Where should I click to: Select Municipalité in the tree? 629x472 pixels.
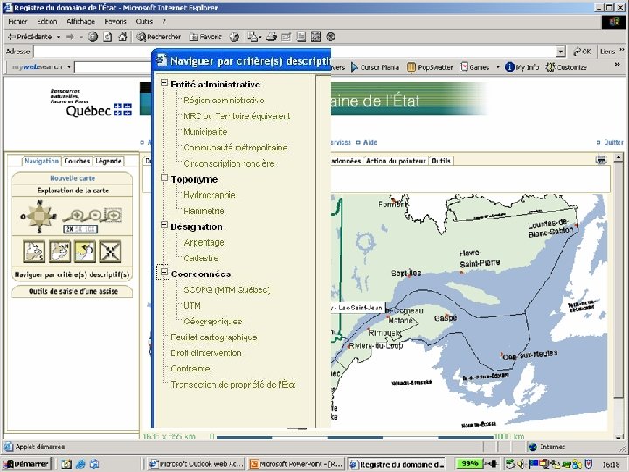205,132
